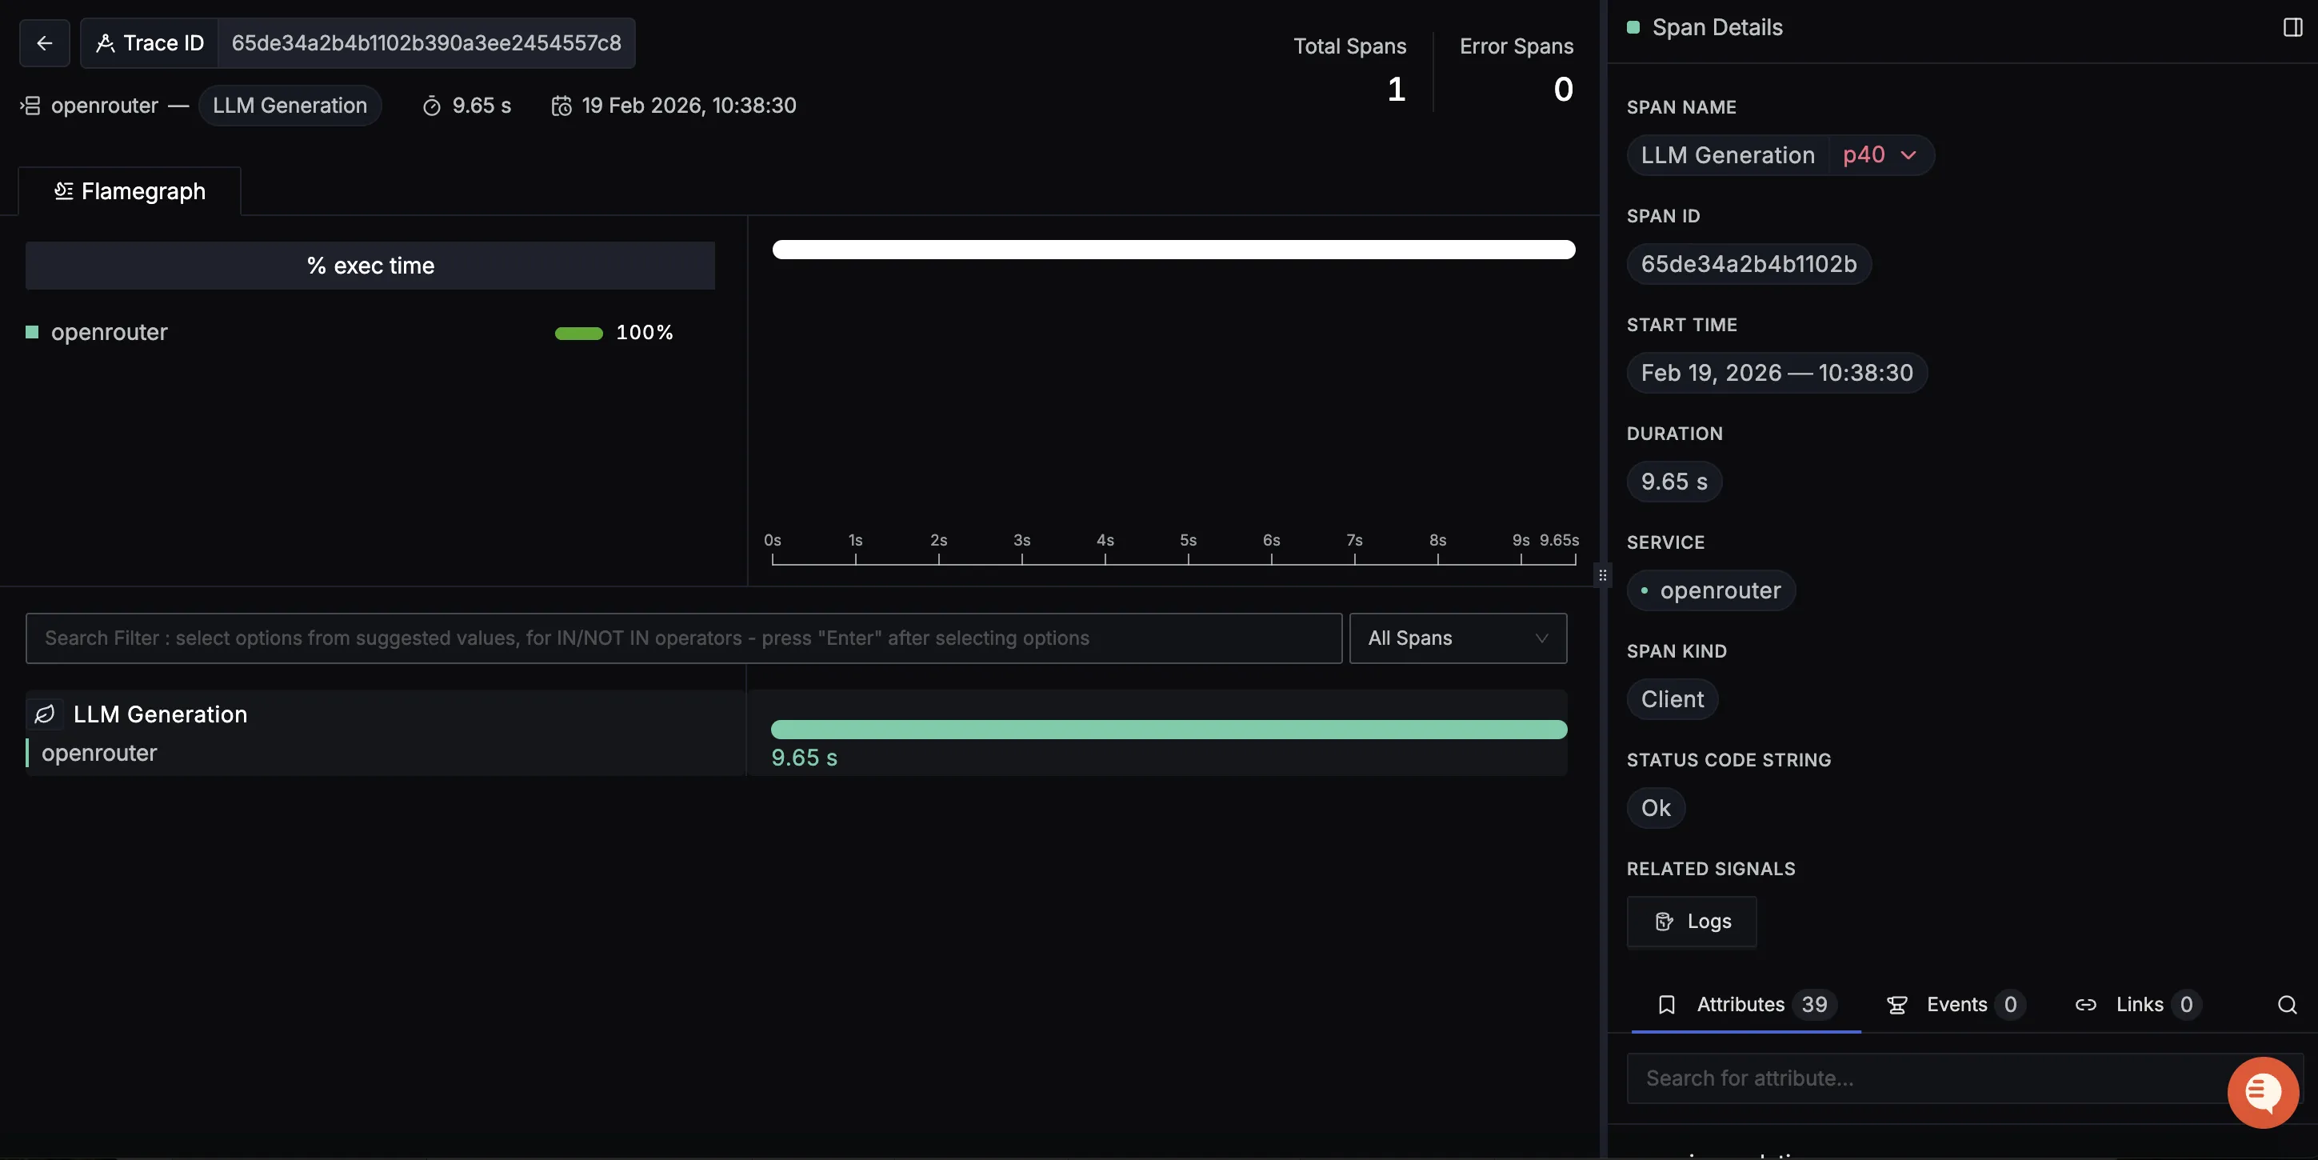
Task: Open the p40 percentile dropdown
Action: coord(1880,154)
